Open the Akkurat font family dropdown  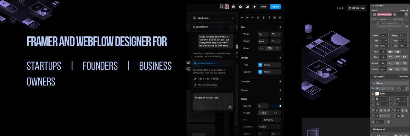tap(392, 83)
